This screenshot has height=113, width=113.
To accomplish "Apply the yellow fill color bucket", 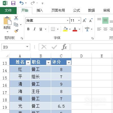I will click(65, 29).
